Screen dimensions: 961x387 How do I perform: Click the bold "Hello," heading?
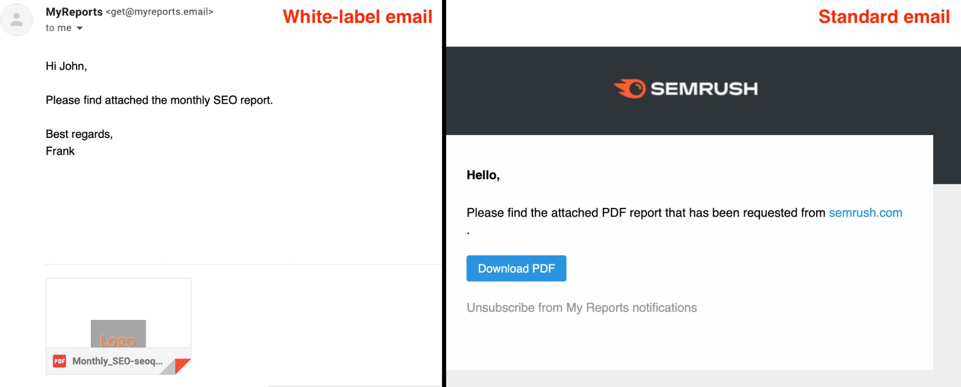coord(483,175)
